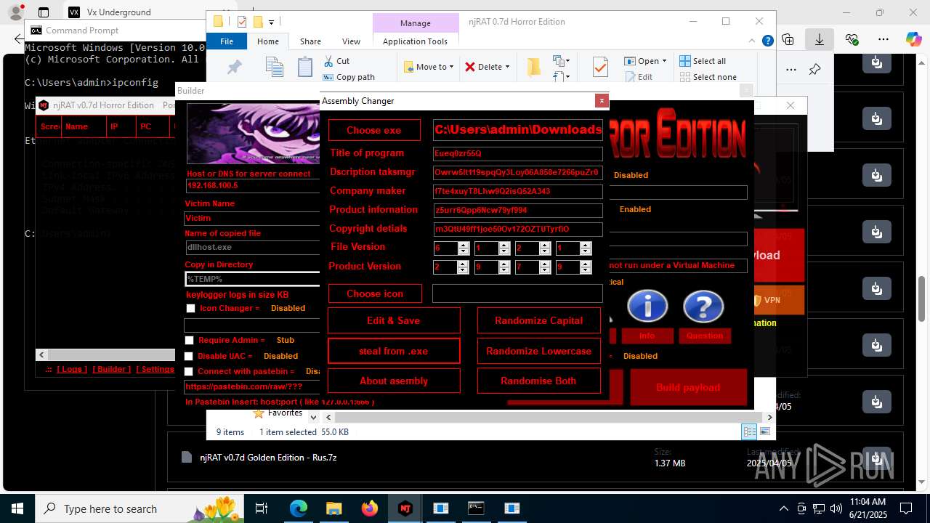
Task: Open Explorer Help blue question icon
Action: coord(767,41)
